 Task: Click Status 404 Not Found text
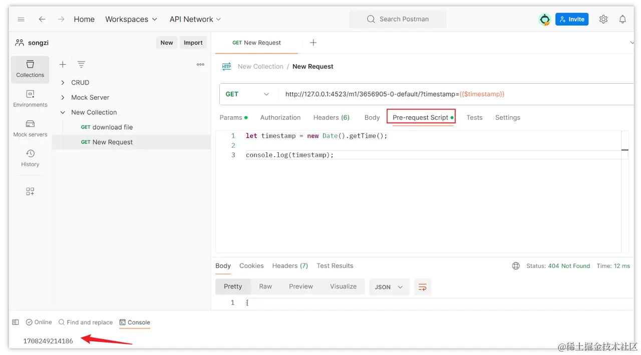558,266
